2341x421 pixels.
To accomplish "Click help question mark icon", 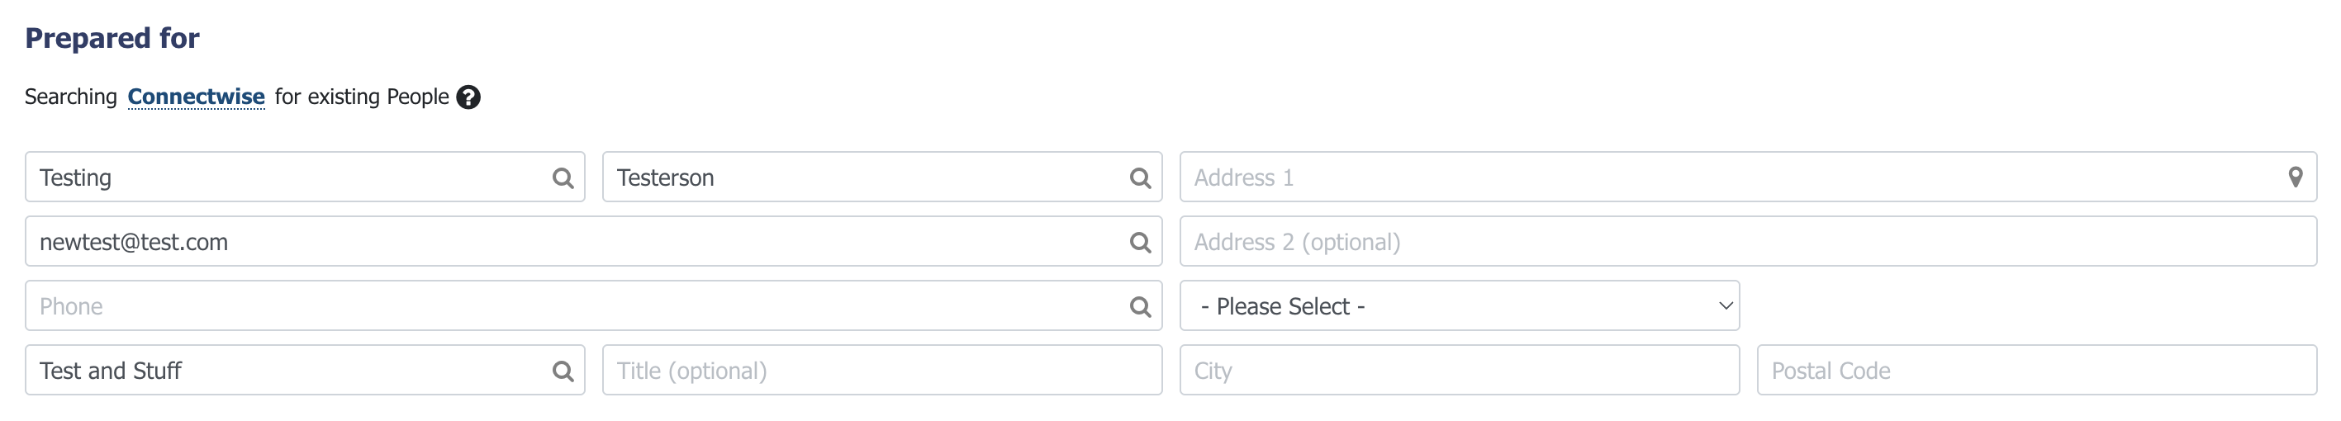I will click(x=468, y=97).
